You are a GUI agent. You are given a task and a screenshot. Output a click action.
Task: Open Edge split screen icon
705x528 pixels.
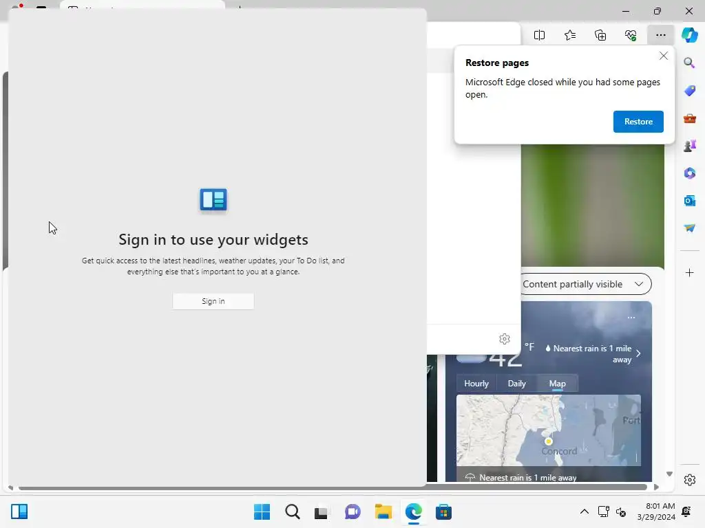tap(539, 35)
